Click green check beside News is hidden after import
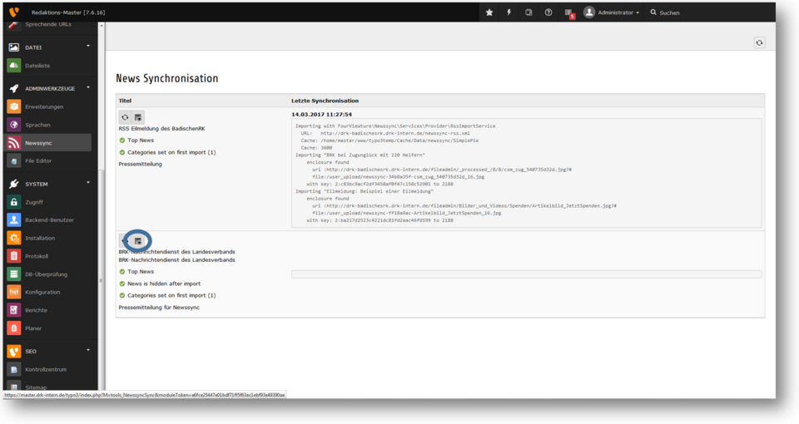 pos(122,283)
